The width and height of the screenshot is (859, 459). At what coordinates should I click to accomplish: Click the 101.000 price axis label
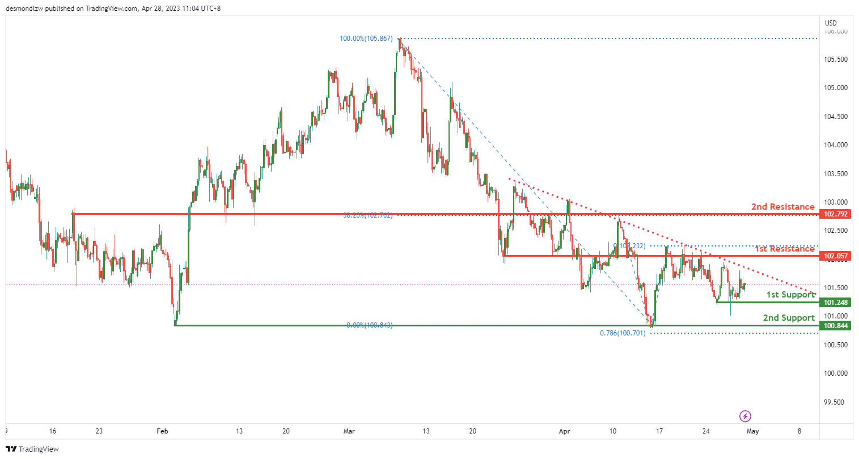coord(836,316)
